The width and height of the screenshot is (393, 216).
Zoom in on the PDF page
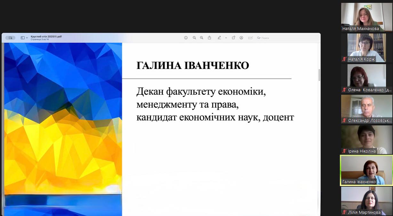(202, 38)
